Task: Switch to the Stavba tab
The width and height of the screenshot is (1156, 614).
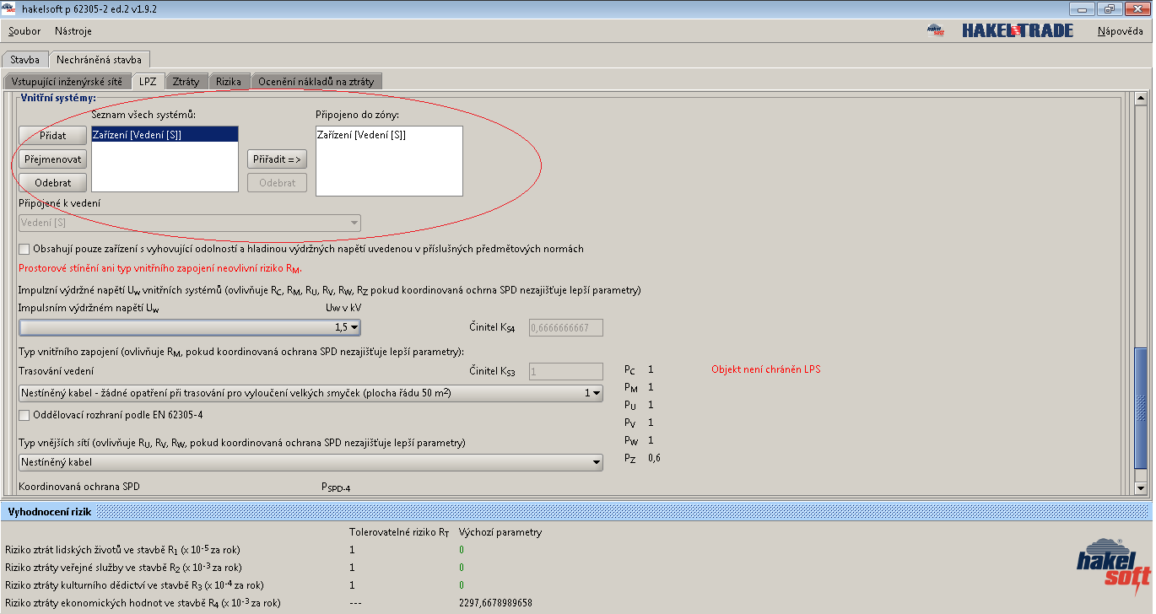Action: [x=24, y=60]
